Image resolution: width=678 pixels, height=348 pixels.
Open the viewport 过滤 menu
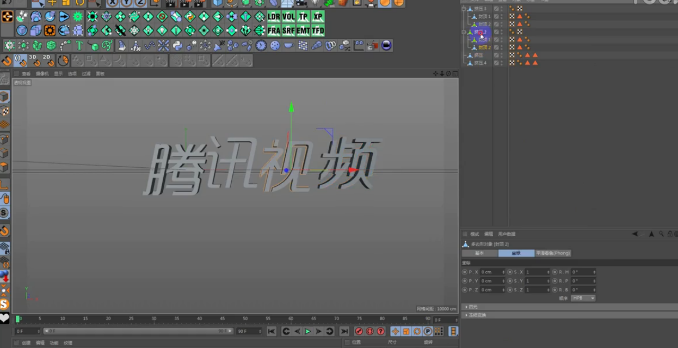[x=86, y=74]
